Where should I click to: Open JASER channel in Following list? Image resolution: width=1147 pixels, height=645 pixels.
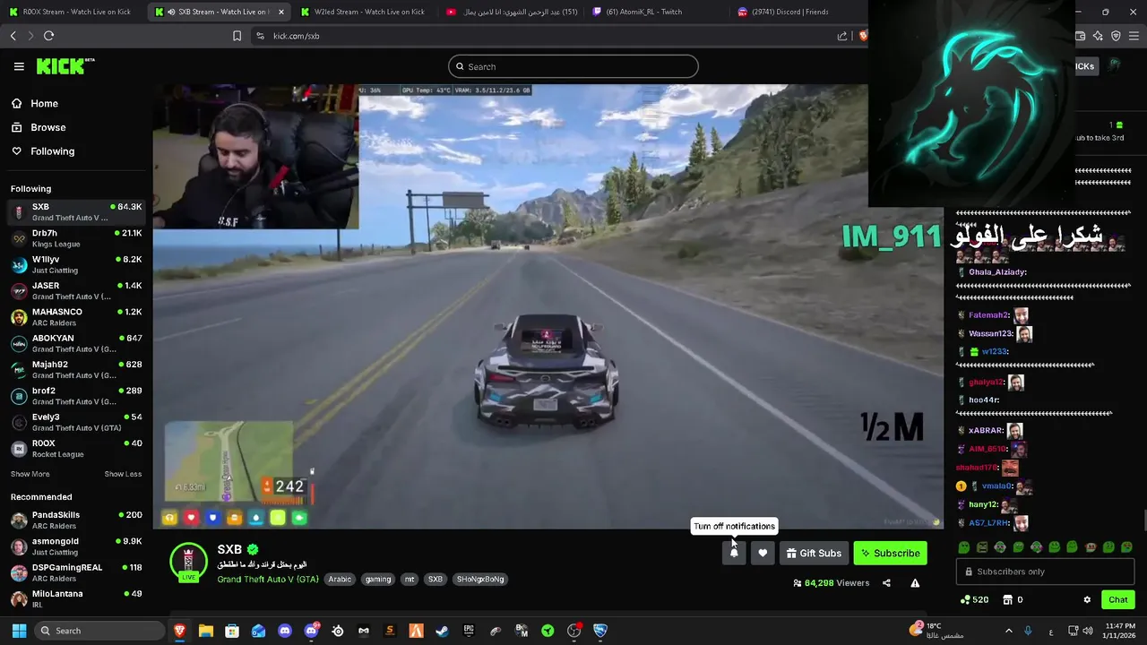(x=76, y=290)
